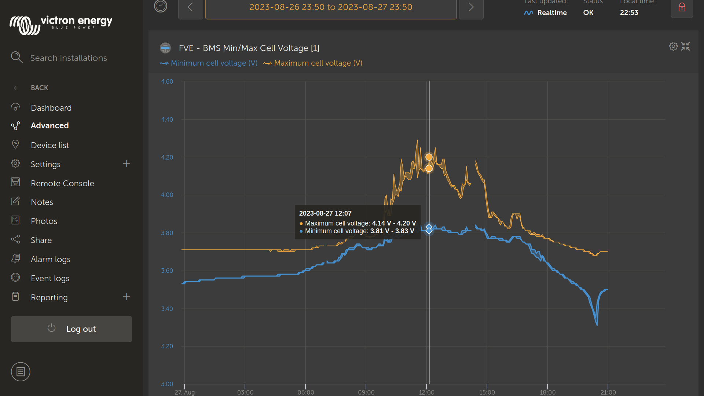The width and height of the screenshot is (704, 396).
Task: Open the Alarm logs page
Action: coord(51,259)
